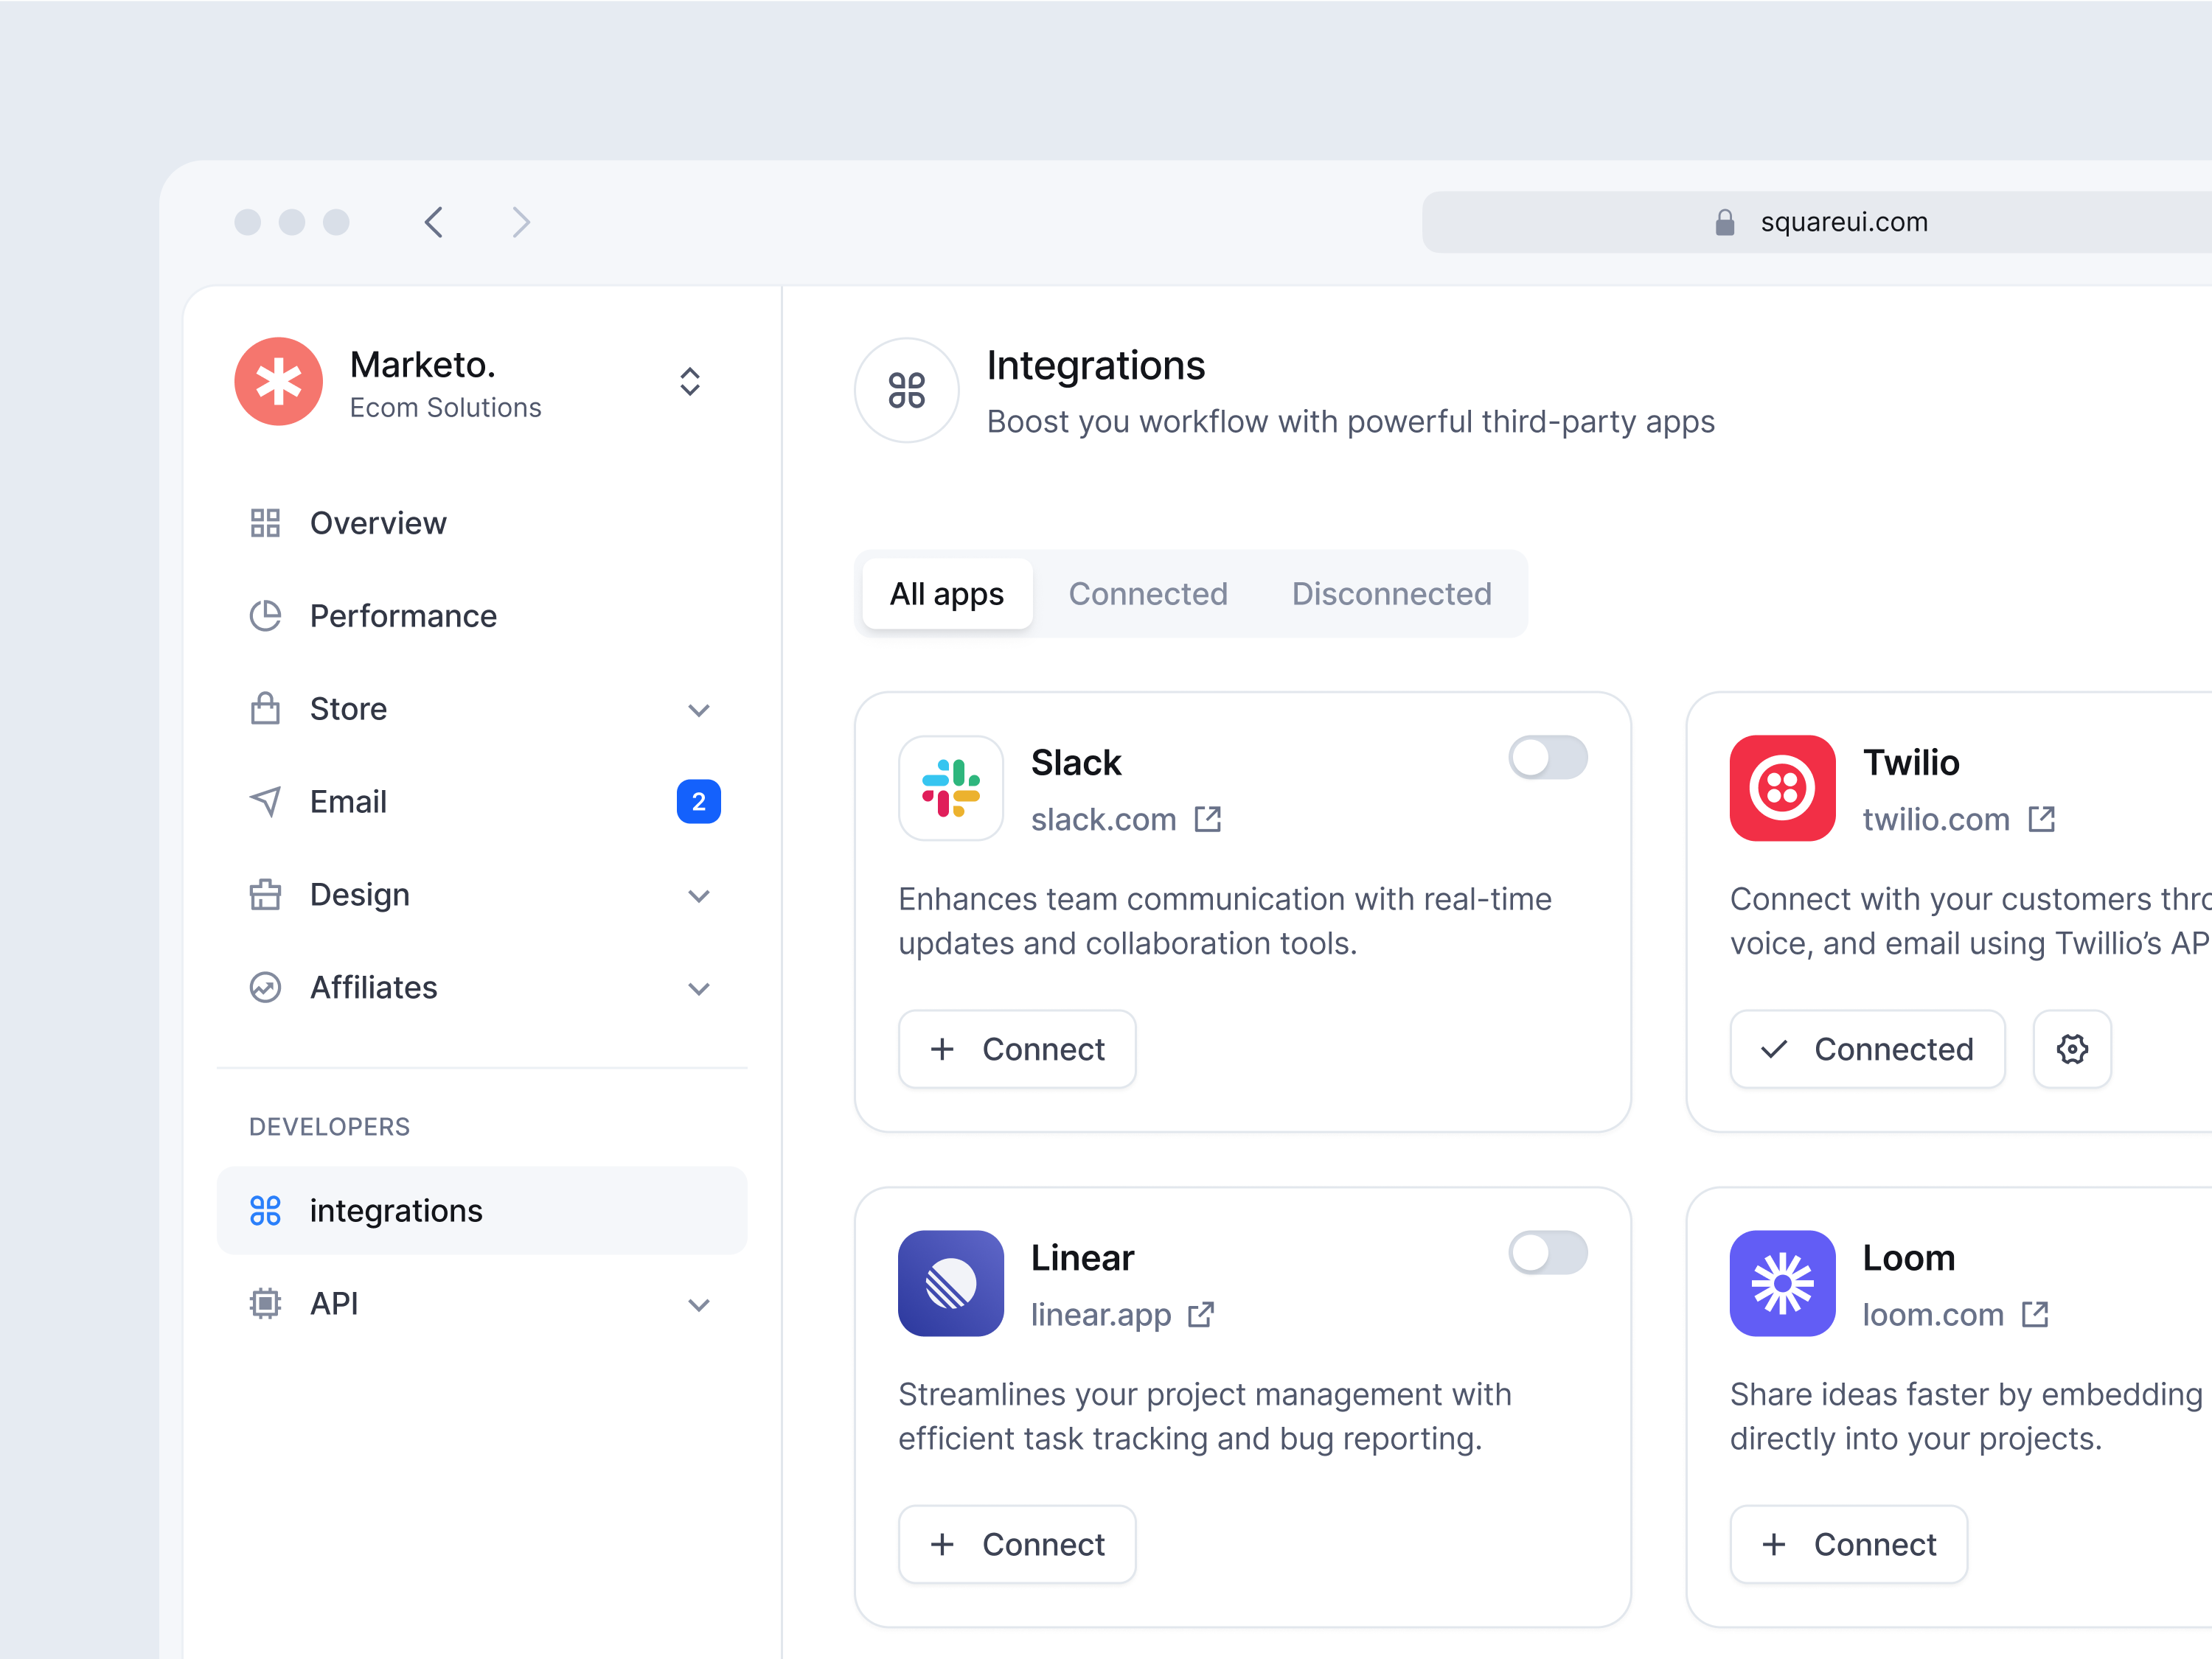The height and width of the screenshot is (1659, 2212).
Task: Open the Disconnected apps tab
Action: (1391, 593)
